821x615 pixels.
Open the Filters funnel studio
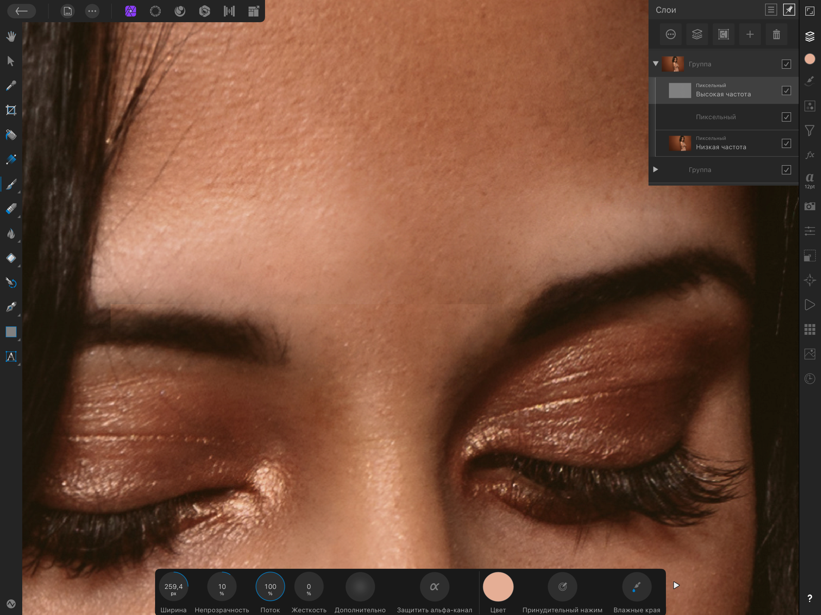[810, 131]
